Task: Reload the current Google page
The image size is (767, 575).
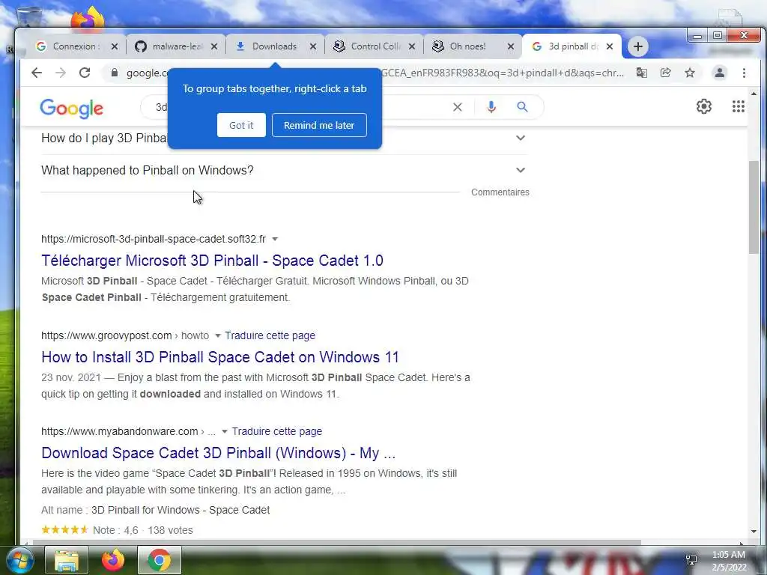Action: point(85,73)
